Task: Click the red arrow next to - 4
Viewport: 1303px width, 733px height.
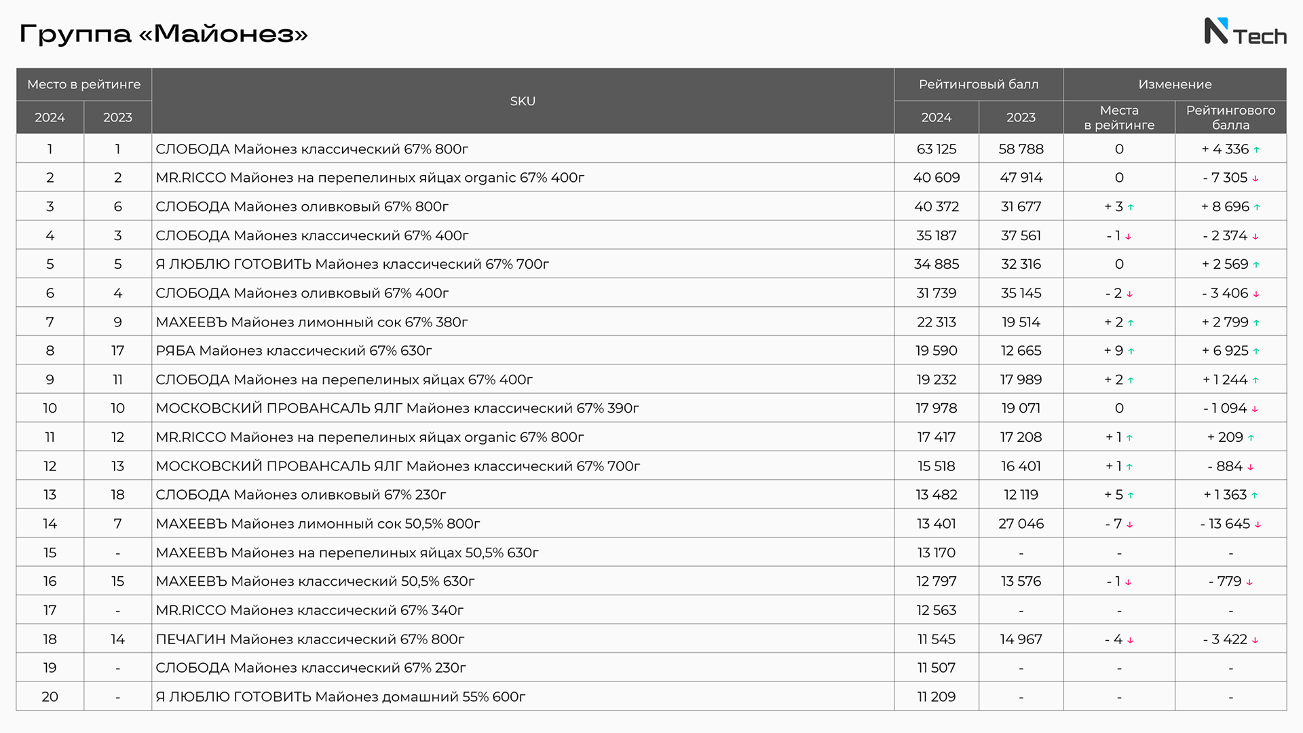Action: click(x=1131, y=640)
